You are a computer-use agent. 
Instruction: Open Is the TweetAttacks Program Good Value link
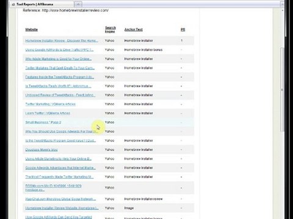pos(60,141)
